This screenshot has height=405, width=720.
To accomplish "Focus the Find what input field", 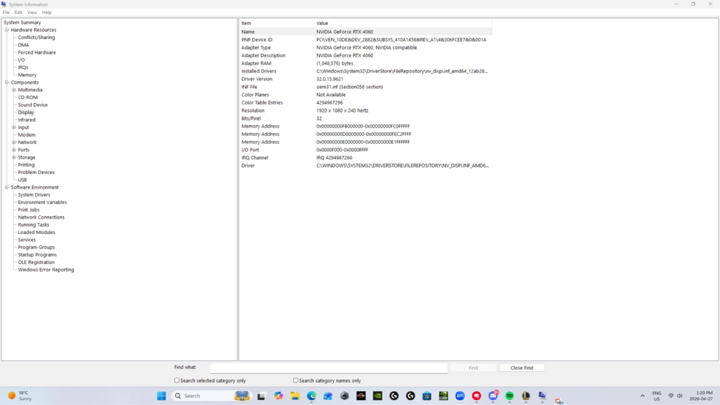I will click(x=328, y=368).
